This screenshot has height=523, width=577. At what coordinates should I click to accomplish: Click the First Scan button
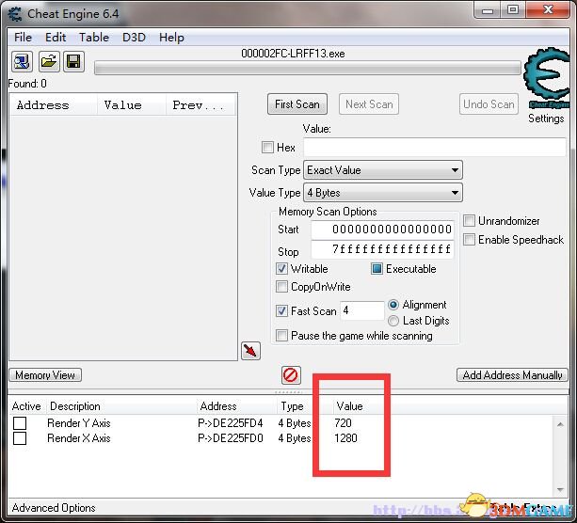297,104
